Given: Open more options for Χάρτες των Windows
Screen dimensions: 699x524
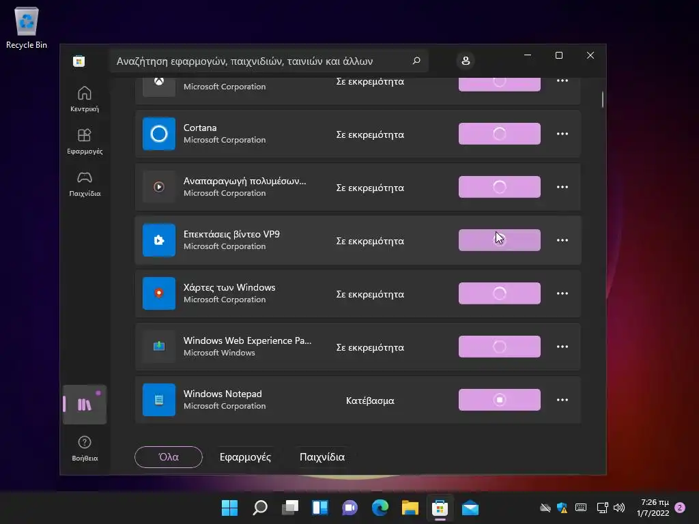Looking at the screenshot, I should click(x=562, y=293).
